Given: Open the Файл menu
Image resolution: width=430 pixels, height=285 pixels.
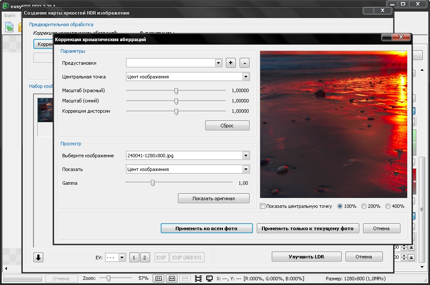Looking at the screenshot, I should pyautogui.click(x=9, y=15).
